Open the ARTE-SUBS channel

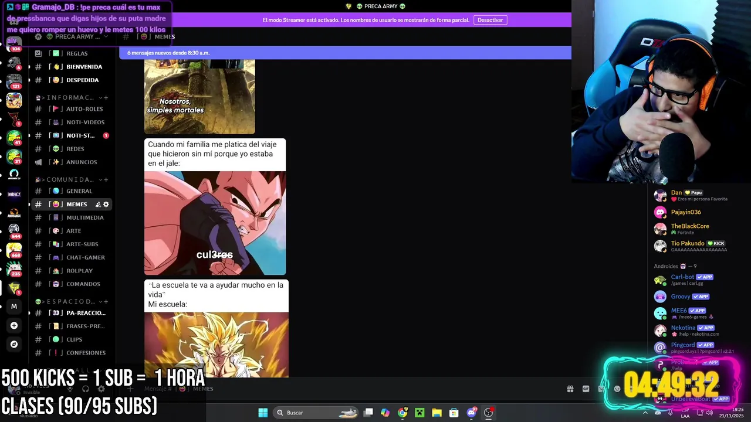[x=72, y=244]
